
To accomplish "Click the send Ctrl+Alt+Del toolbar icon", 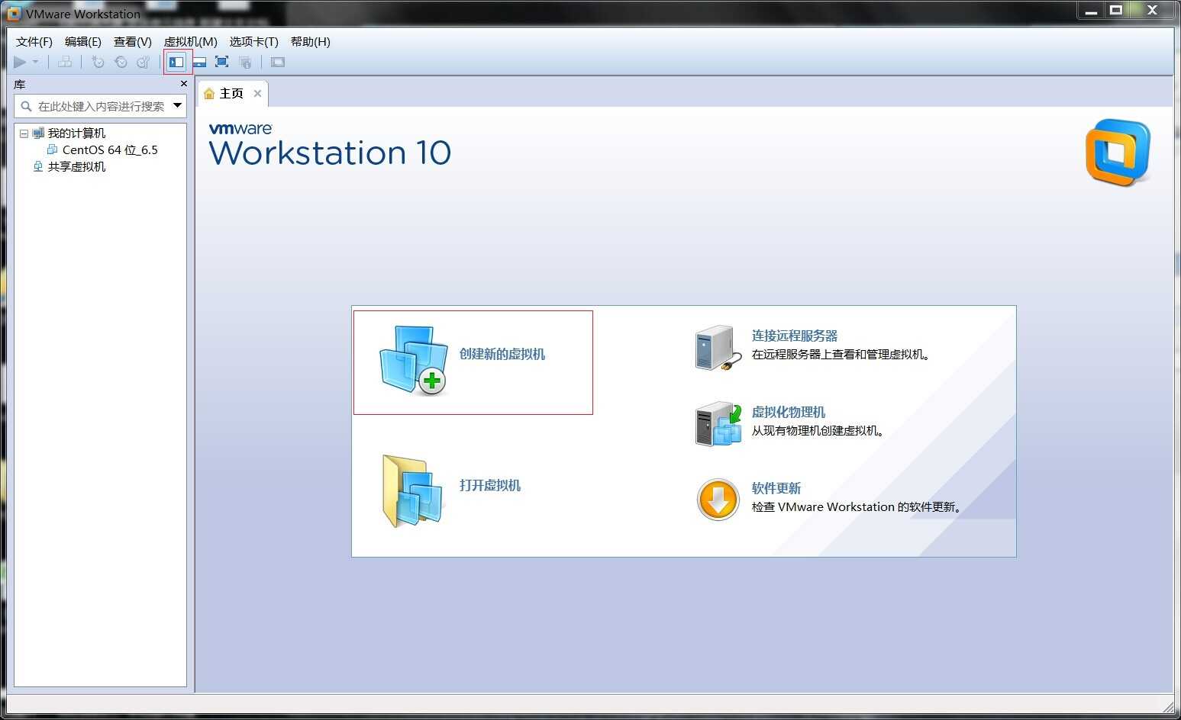I will pos(65,62).
